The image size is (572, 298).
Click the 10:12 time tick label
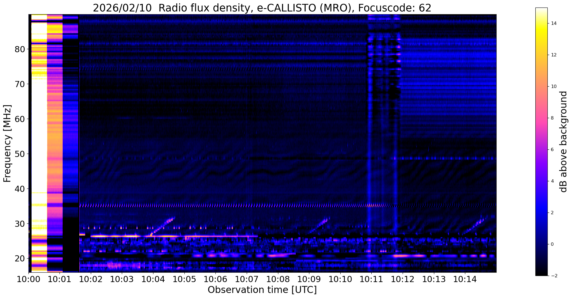(403, 279)
